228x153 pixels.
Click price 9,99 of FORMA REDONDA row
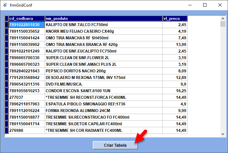pyautogui.click(x=175, y=110)
